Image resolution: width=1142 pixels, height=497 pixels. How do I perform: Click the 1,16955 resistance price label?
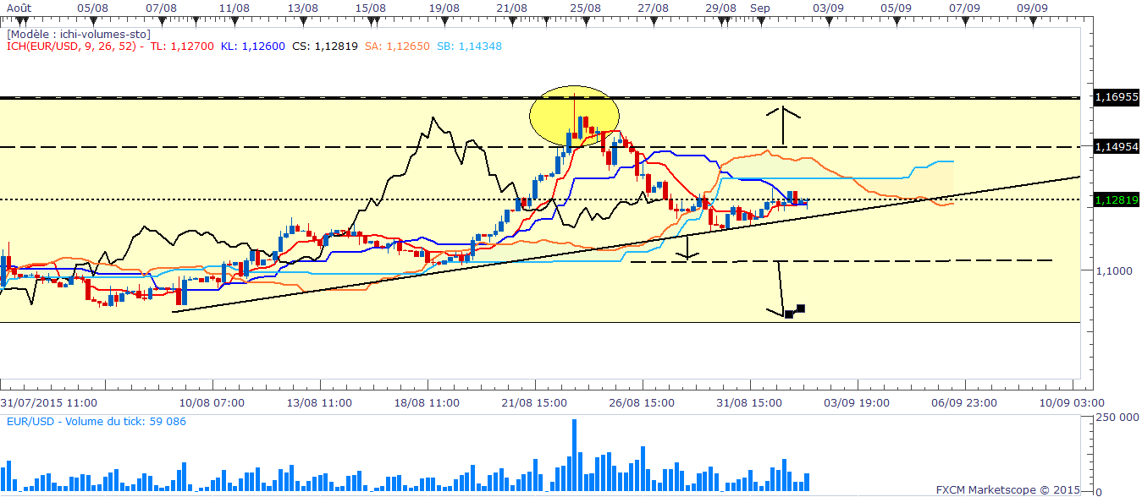coord(1114,97)
